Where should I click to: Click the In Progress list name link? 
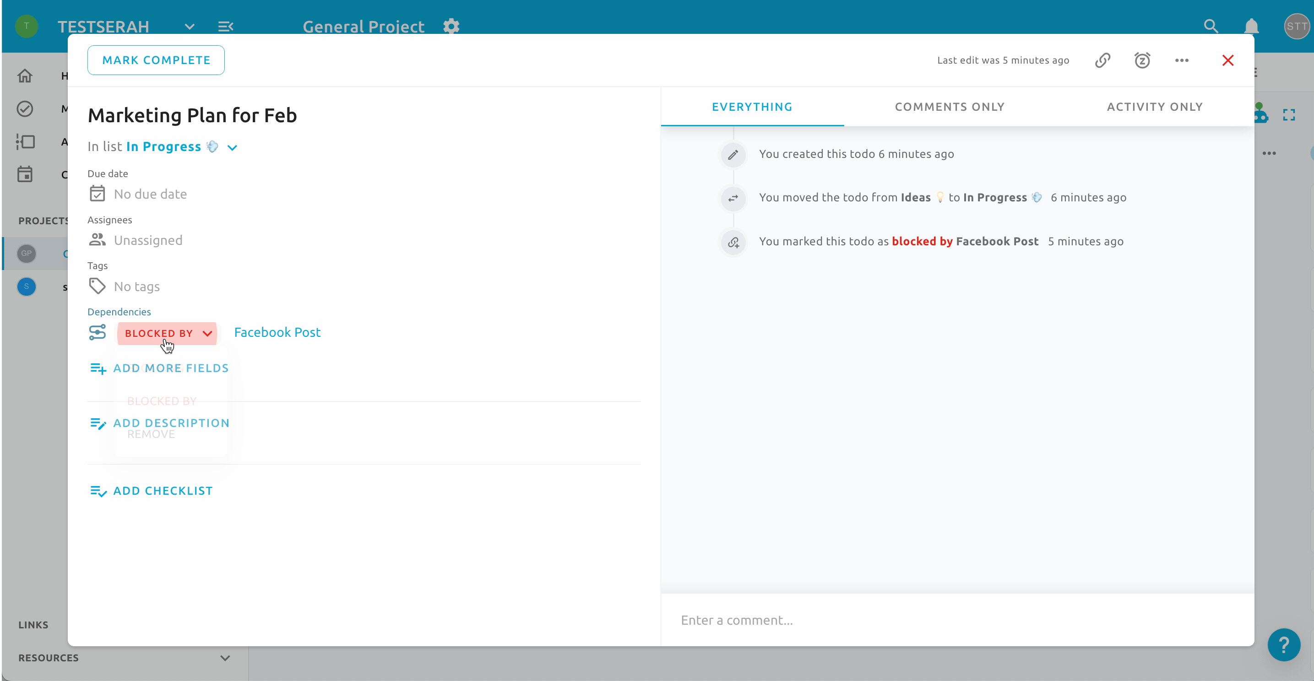(163, 147)
